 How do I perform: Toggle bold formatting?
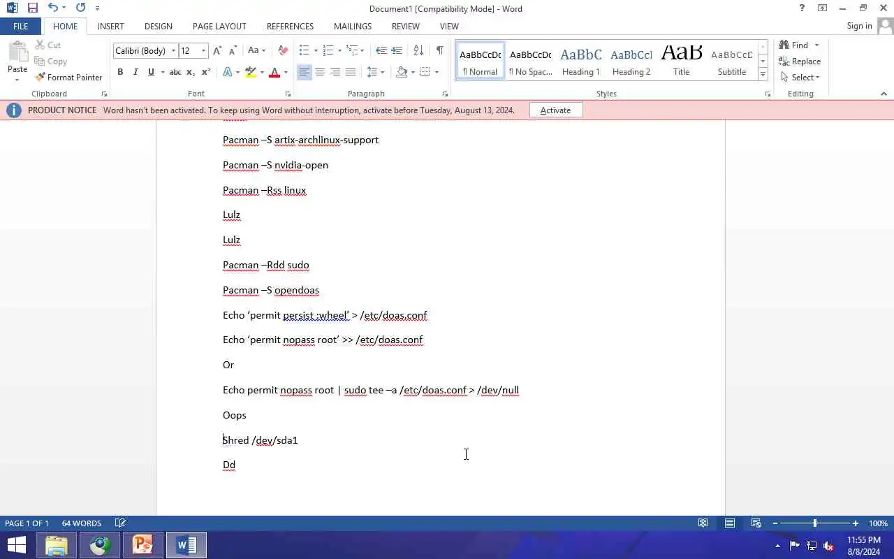[x=120, y=72]
